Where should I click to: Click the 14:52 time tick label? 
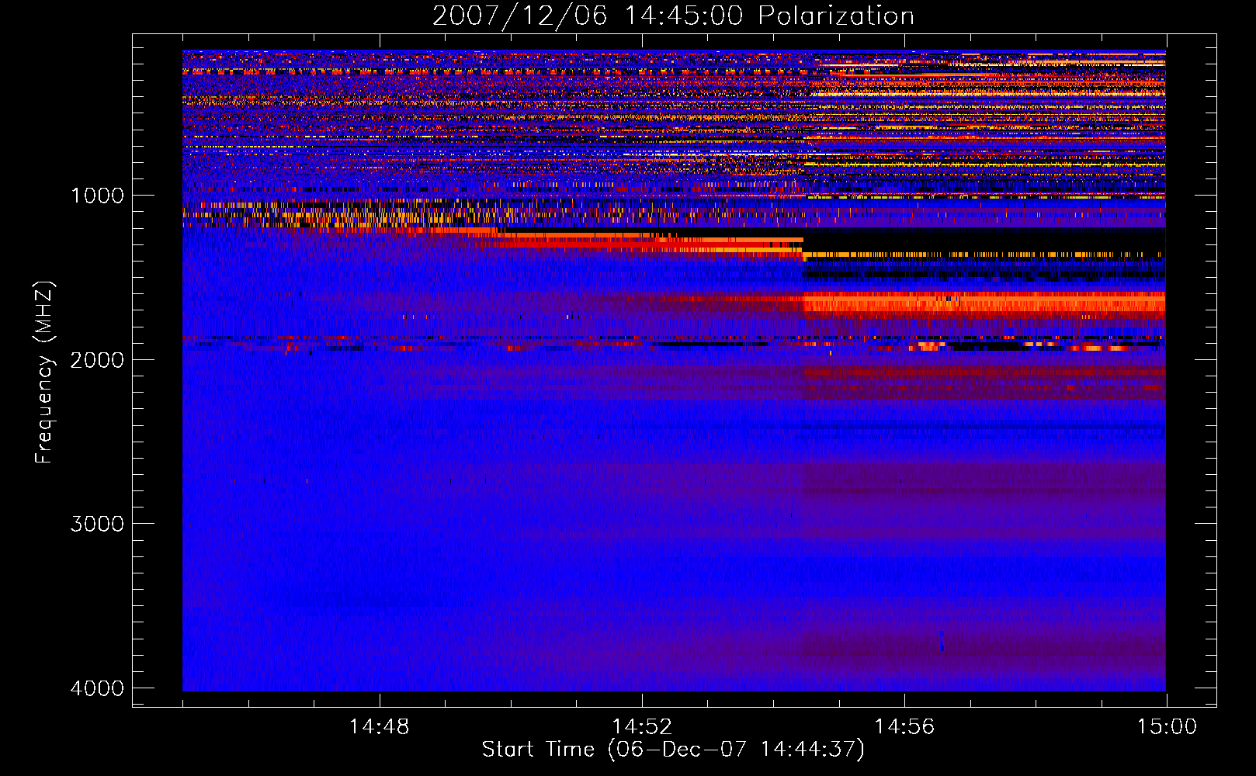[x=641, y=727]
